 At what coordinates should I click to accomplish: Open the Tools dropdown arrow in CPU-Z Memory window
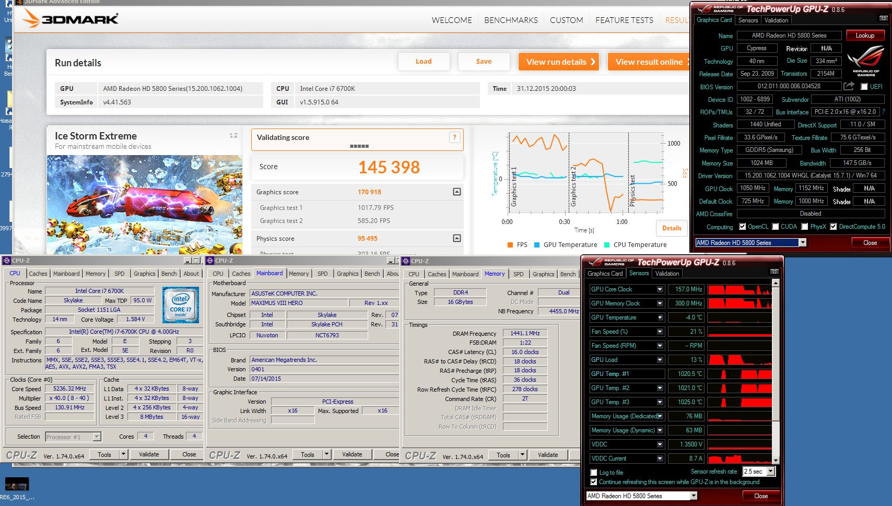pos(522,455)
